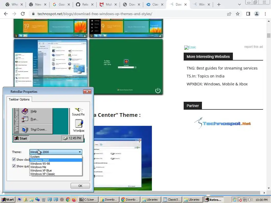
Task: Switch to the GitHub 'Rele' tab
Action: coord(83,4)
